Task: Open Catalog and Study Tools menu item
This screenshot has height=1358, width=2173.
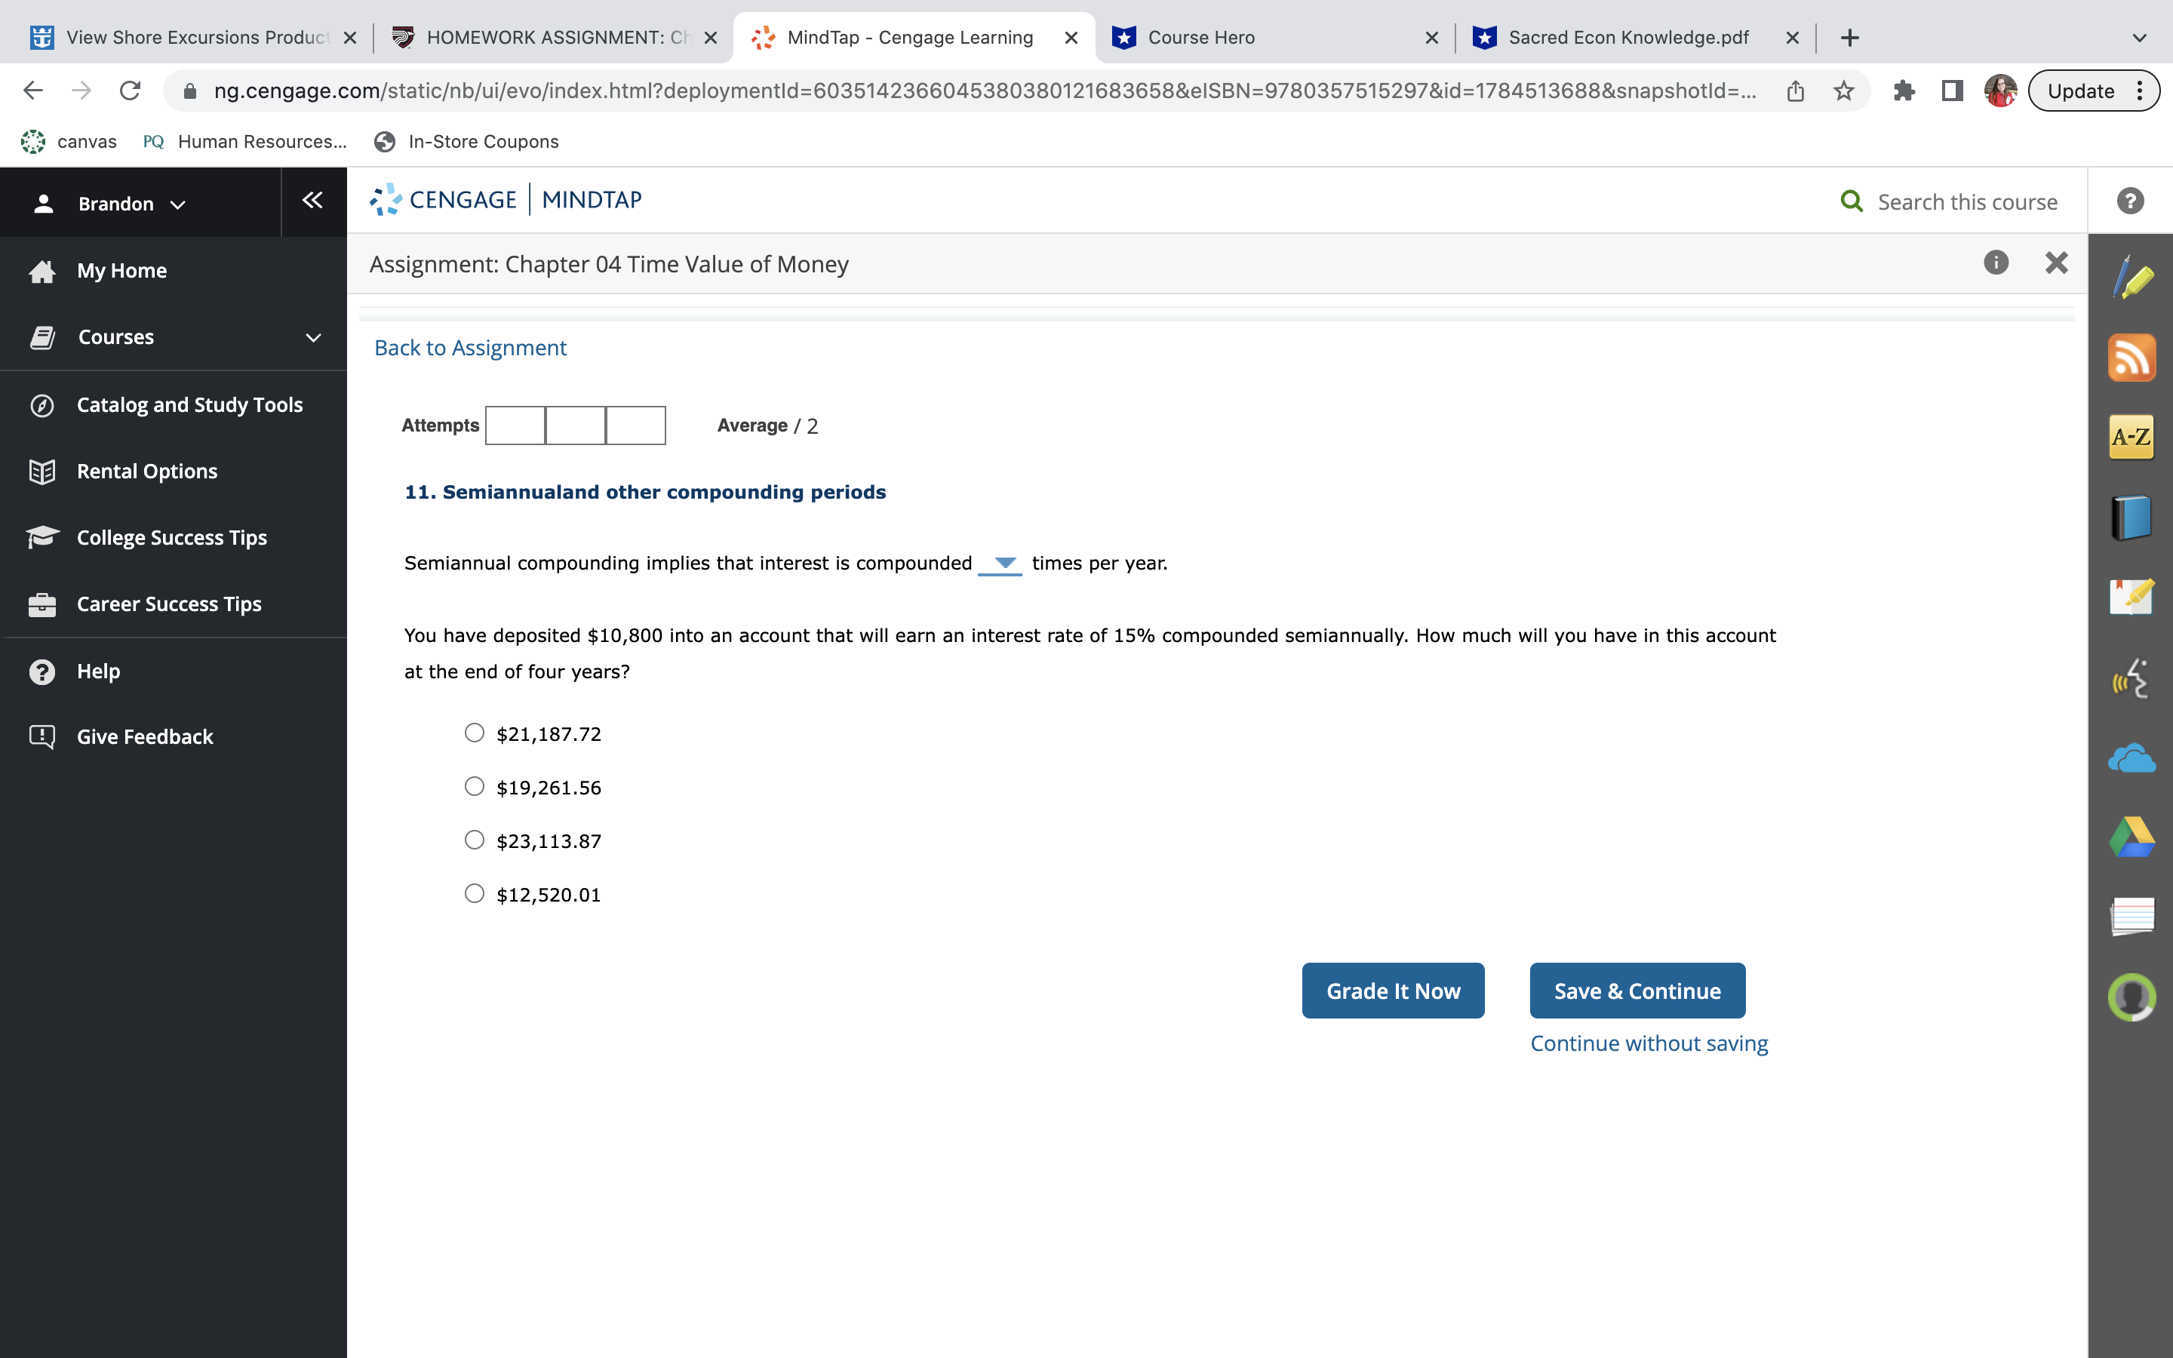Action: coord(189,405)
